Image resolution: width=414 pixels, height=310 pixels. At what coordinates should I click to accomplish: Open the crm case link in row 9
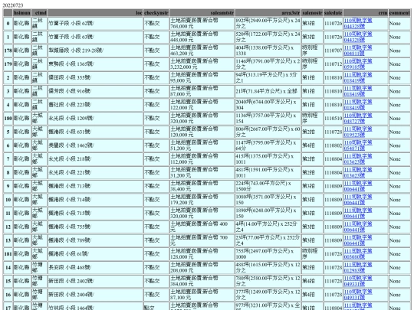tap(358, 186)
